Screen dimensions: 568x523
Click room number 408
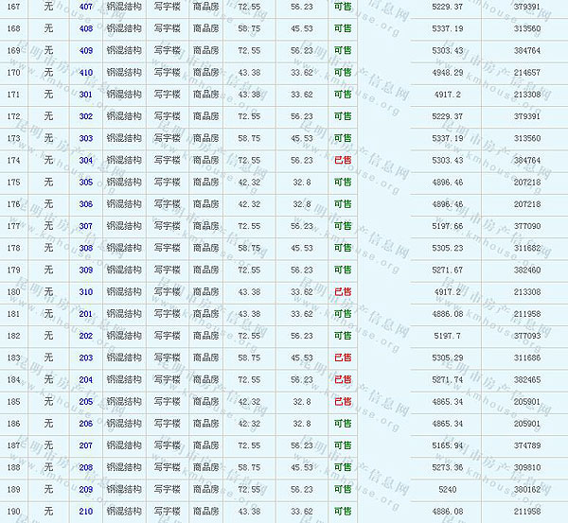86,28
